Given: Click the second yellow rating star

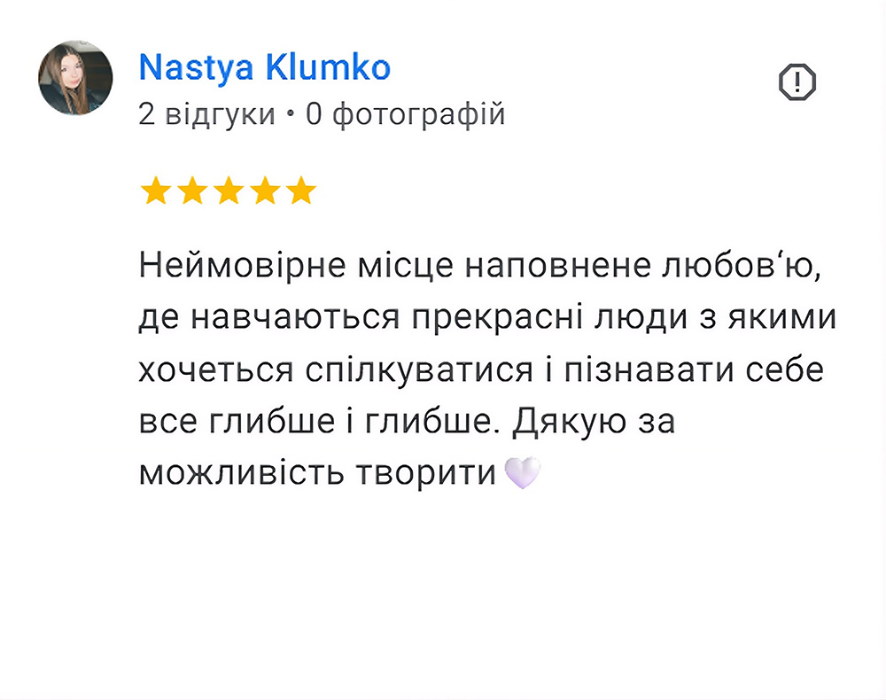Looking at the screenshot, I should coord(192,191).
